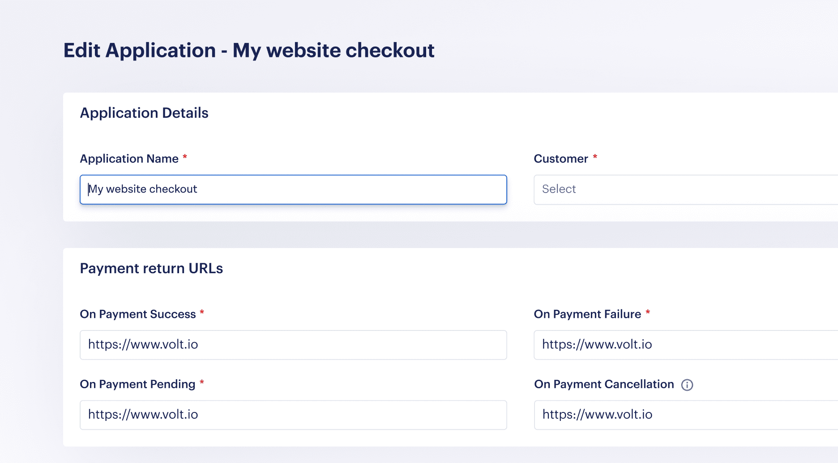Viewport: 838px width, 463px height.
Task: Click the On Payment Pending label
Action: [136, 384]
